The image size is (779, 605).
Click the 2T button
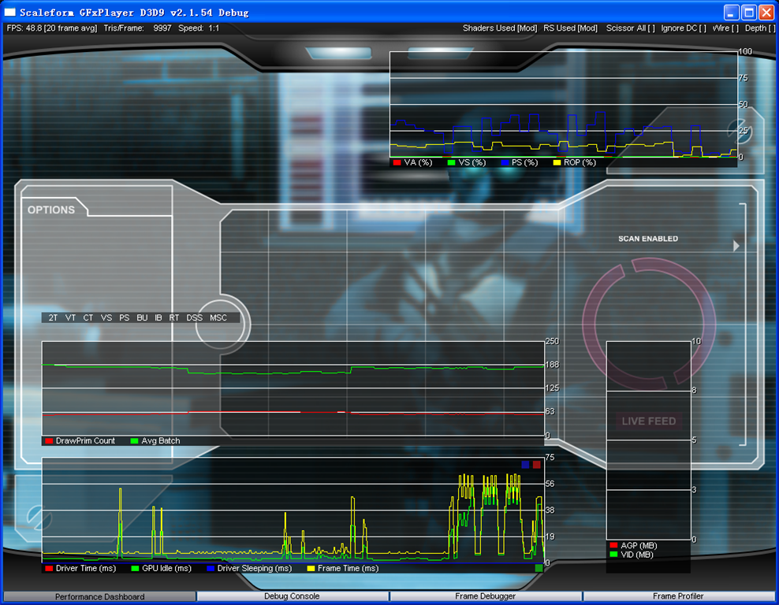point(53,317)
